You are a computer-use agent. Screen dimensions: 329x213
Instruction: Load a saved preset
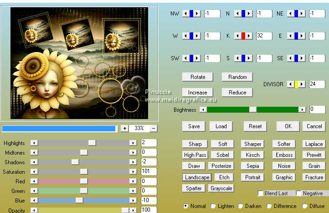point(221,126)
